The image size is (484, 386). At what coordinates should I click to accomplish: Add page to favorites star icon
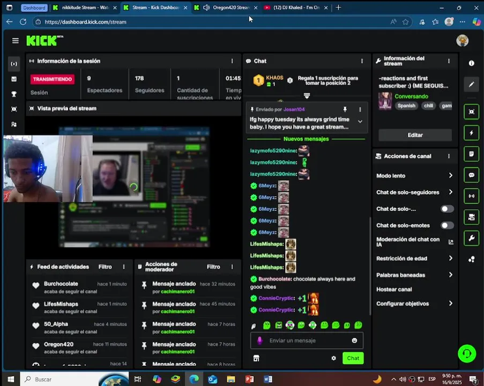coord(405,22)
